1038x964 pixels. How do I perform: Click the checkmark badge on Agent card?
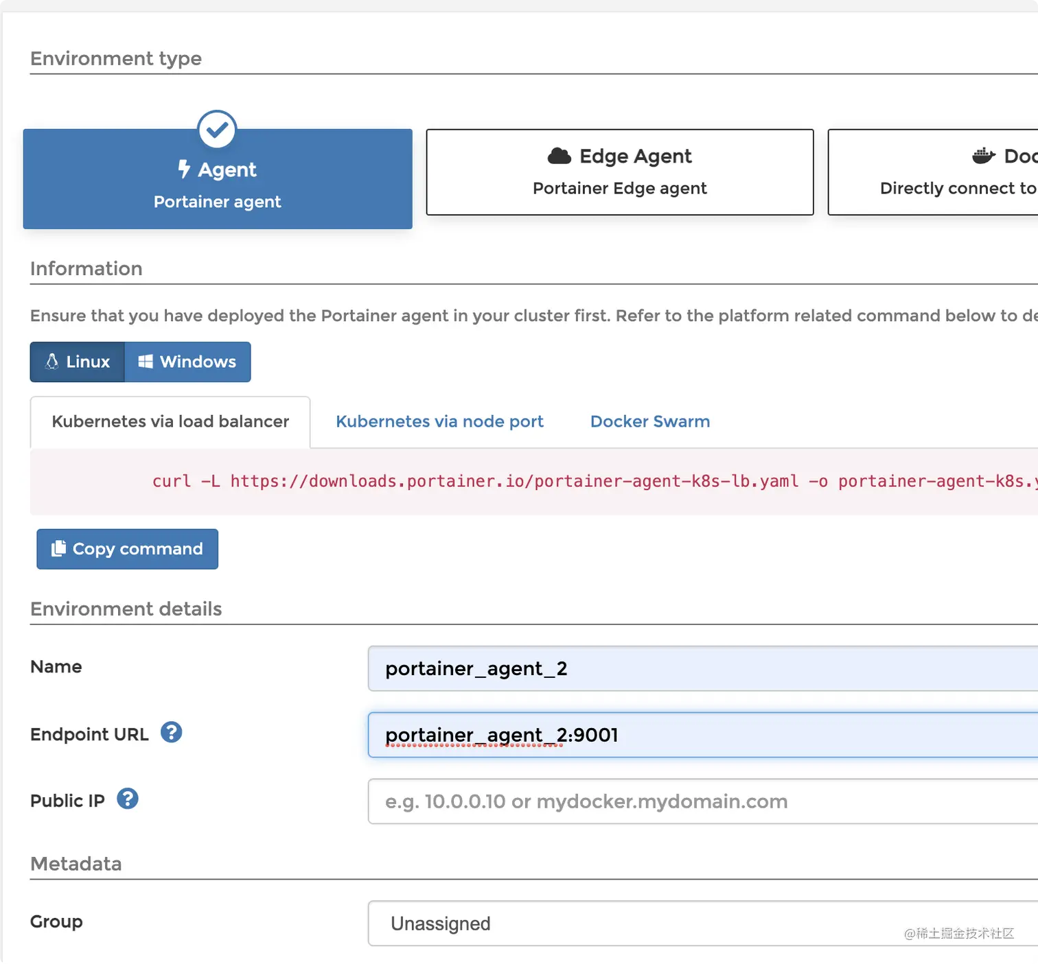[x=217, y=130]
